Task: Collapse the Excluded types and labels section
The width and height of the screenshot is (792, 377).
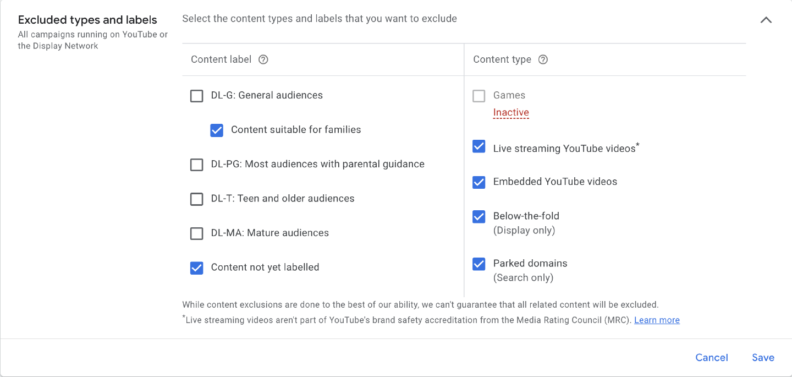Action: (766, 20)
